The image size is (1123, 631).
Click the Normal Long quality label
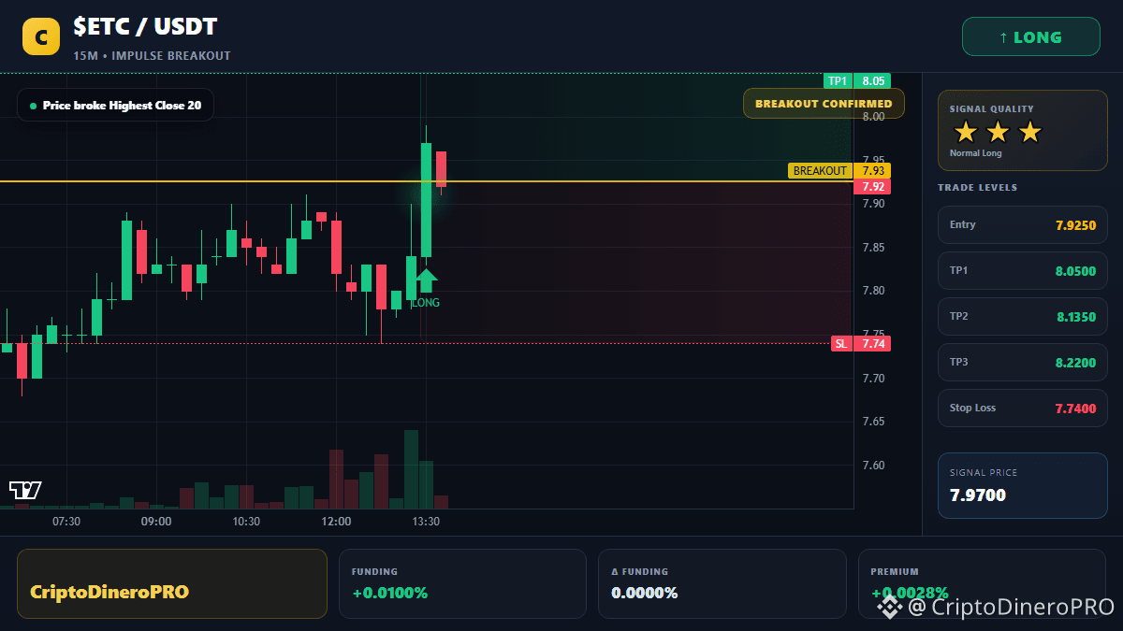[975, 153]
